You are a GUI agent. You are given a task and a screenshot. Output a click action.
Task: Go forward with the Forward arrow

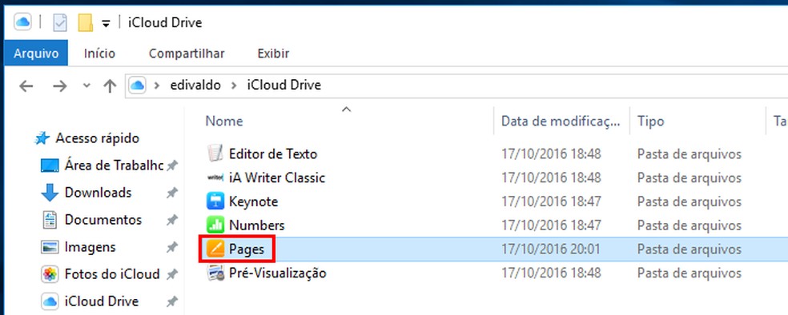(x=60, y=86)
